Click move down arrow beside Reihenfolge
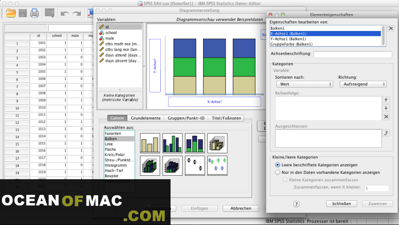 tap(386, 108)
